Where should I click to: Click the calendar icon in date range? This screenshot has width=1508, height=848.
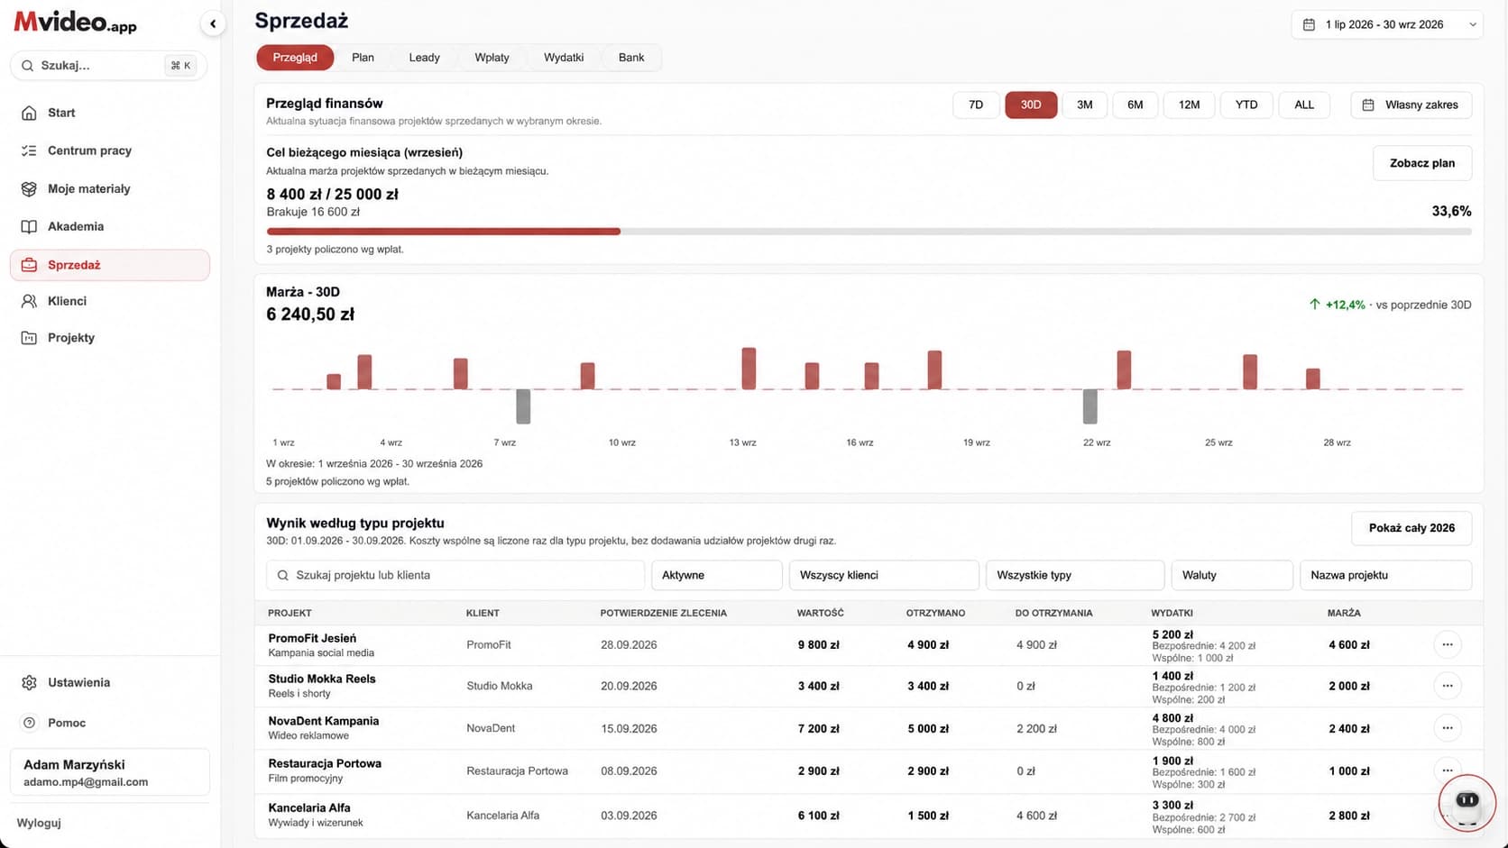tap(1309, 24)
